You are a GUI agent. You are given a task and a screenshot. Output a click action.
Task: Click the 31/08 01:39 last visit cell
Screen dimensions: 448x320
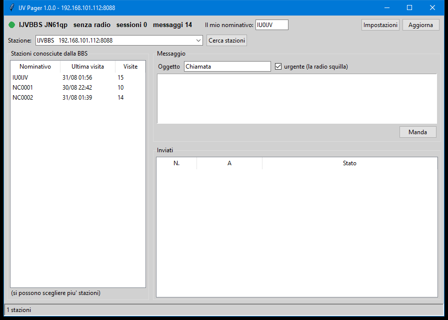click(x=77, y=97)
